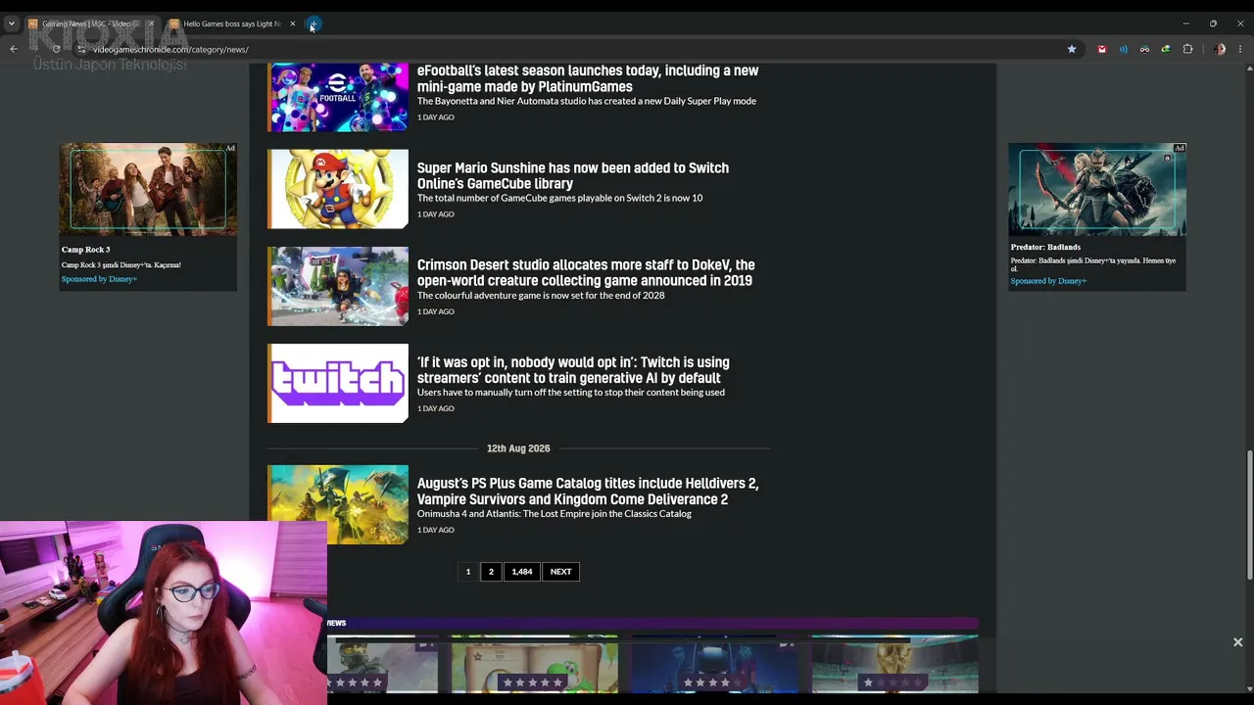Open the Twitch generative AI article headline
The height and width of the screenshot is (705, 1254).
[x=573, y=370]
